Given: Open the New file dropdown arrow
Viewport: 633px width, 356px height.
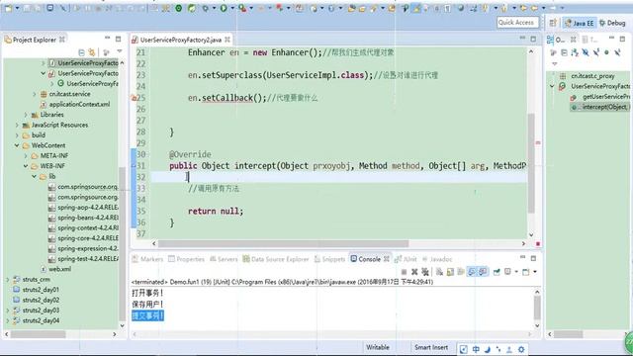Looking at the screenshot, I should click(x=18, y=8).
